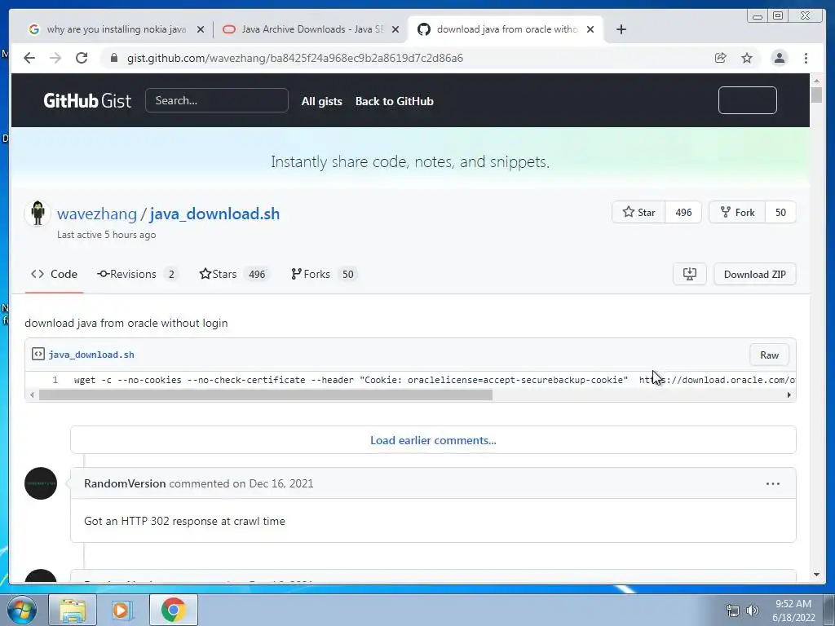
Task: Select the Code tab
Action: [x=54, y=274]
